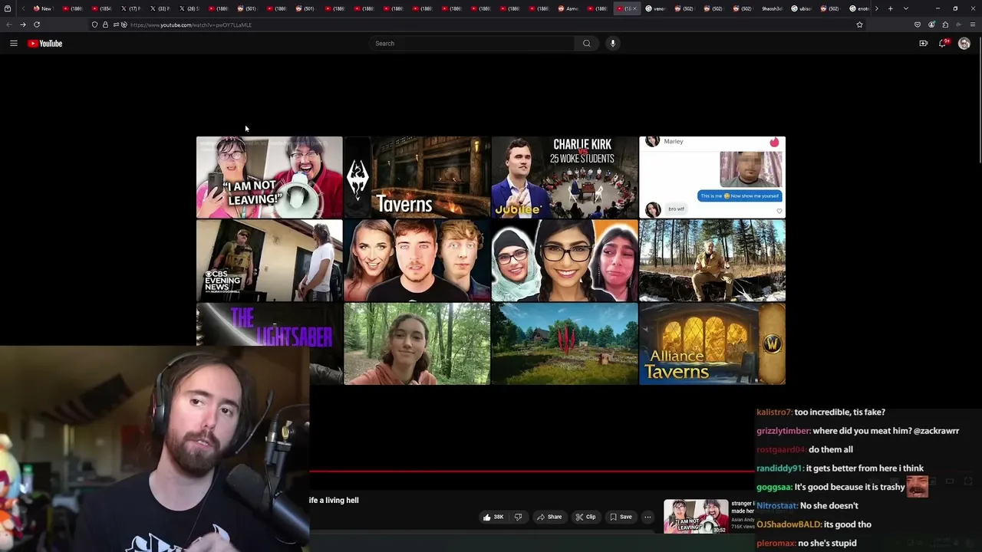This screenshot has height=552, width=982.
Task: Save page to Pocket icon
Action: pyautogui.click(x=918, y=25)
